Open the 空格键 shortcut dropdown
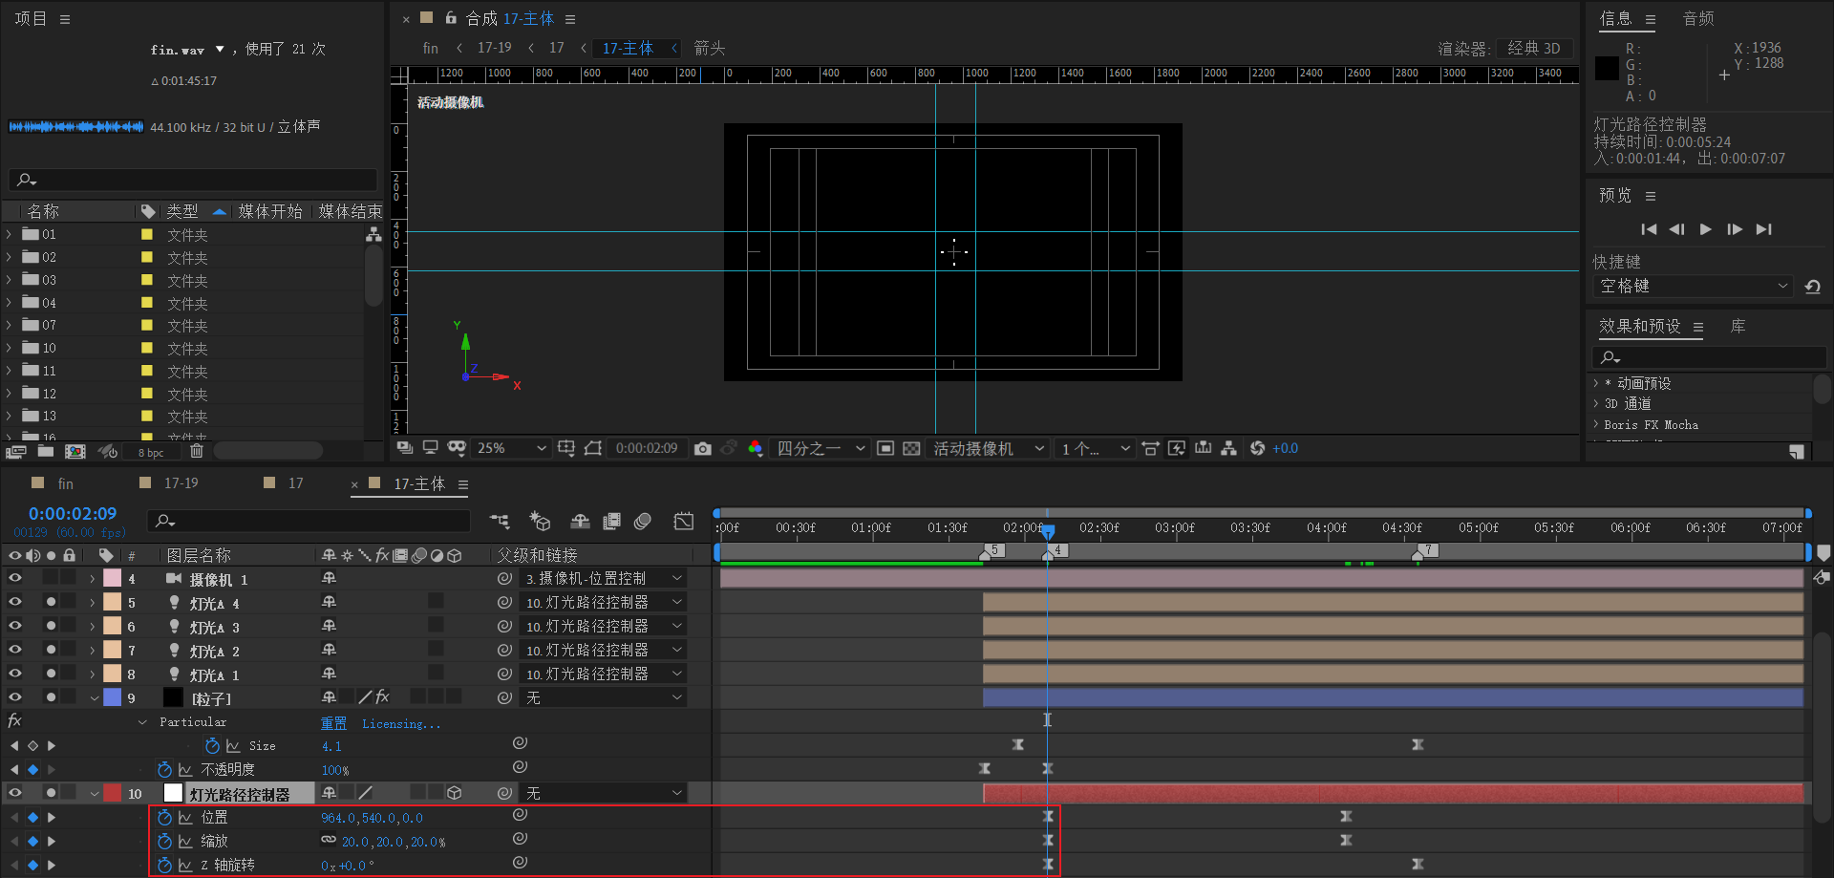The image size is (1834, 878). pyautogui.click(x=1692, y=286)
